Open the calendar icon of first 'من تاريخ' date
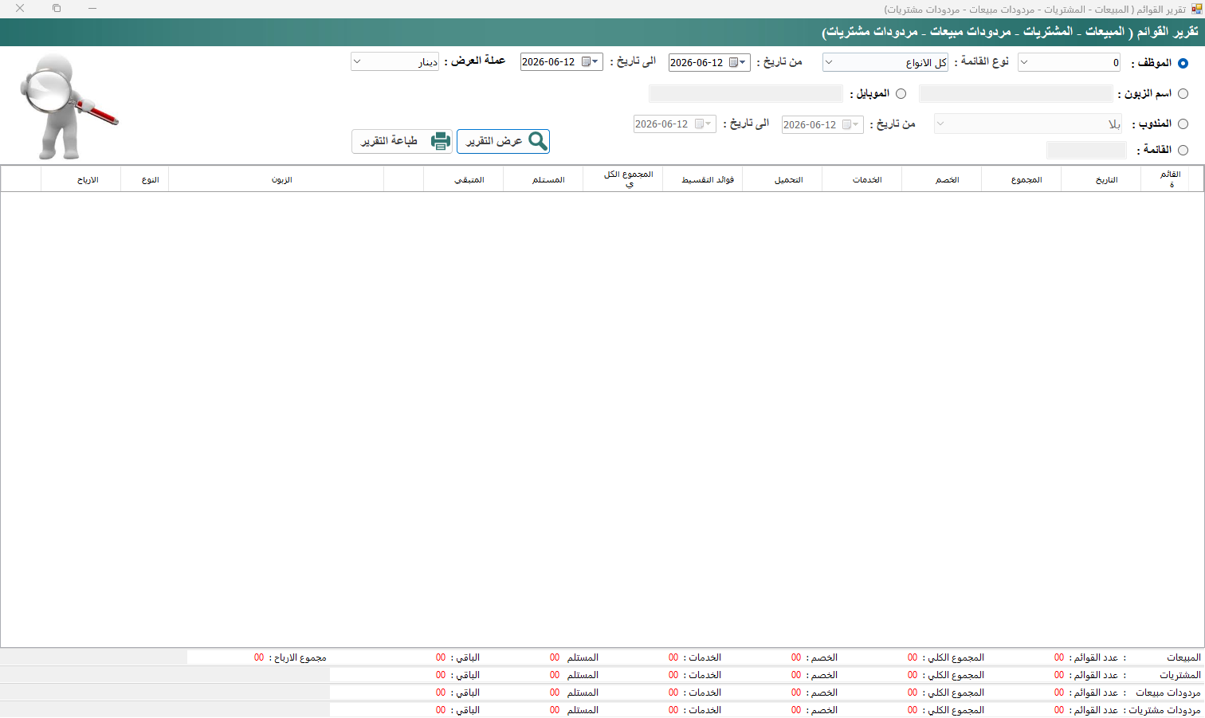This screenshot has height=718, width=1205. 733,62
